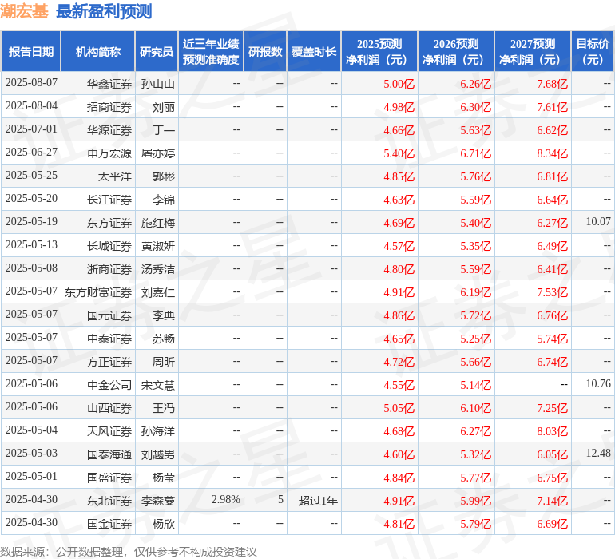Select the 覆盖时长 column header
Screen dimensions: 615x559
314,51
